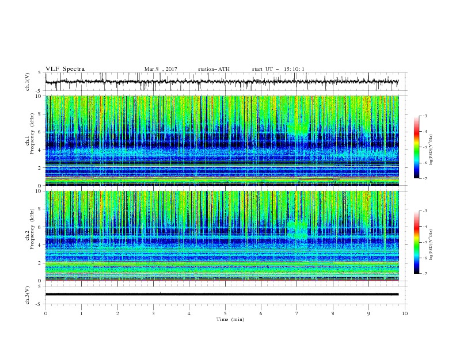Click the '-7' value on ch.2 colorbar
456x352 pixels.
(424, 274)
